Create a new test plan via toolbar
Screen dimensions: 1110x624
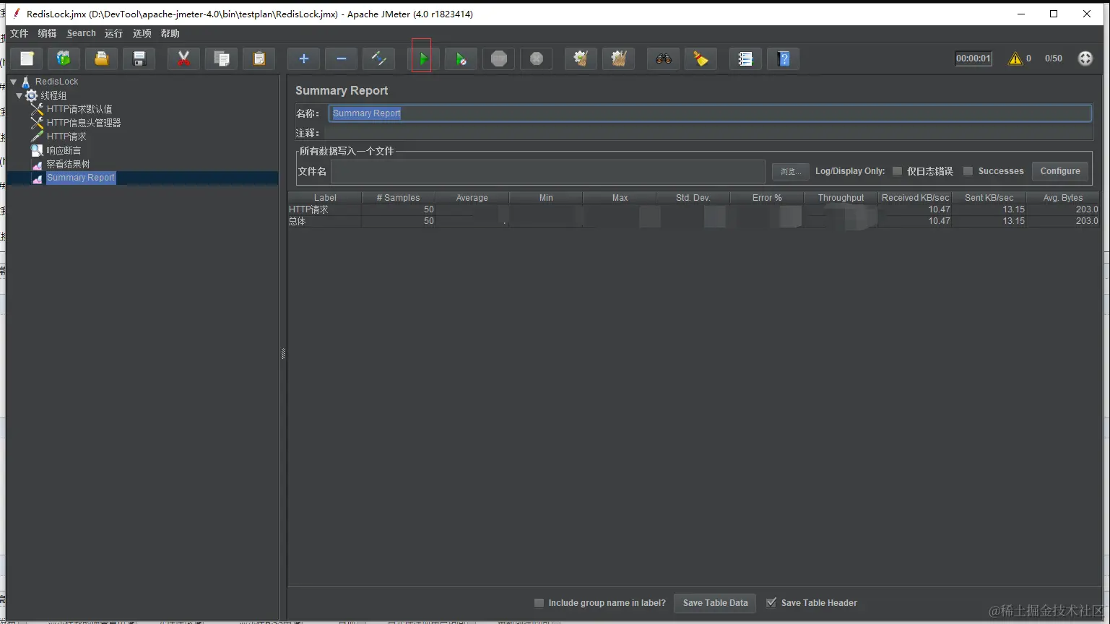click(x=27, y=59)
